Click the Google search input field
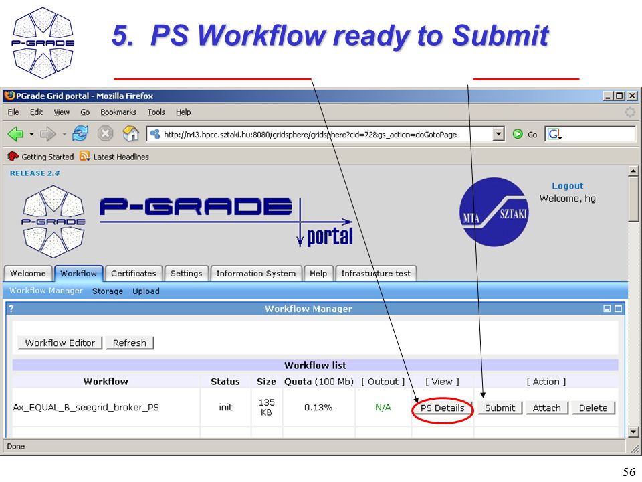642x482 pixels. point(591,134)
